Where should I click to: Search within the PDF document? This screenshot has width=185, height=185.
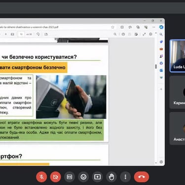coord(115,34)
